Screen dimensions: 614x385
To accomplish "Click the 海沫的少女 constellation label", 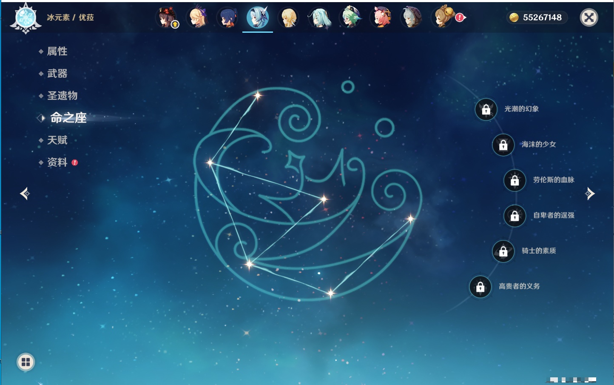I will point(539,144).
